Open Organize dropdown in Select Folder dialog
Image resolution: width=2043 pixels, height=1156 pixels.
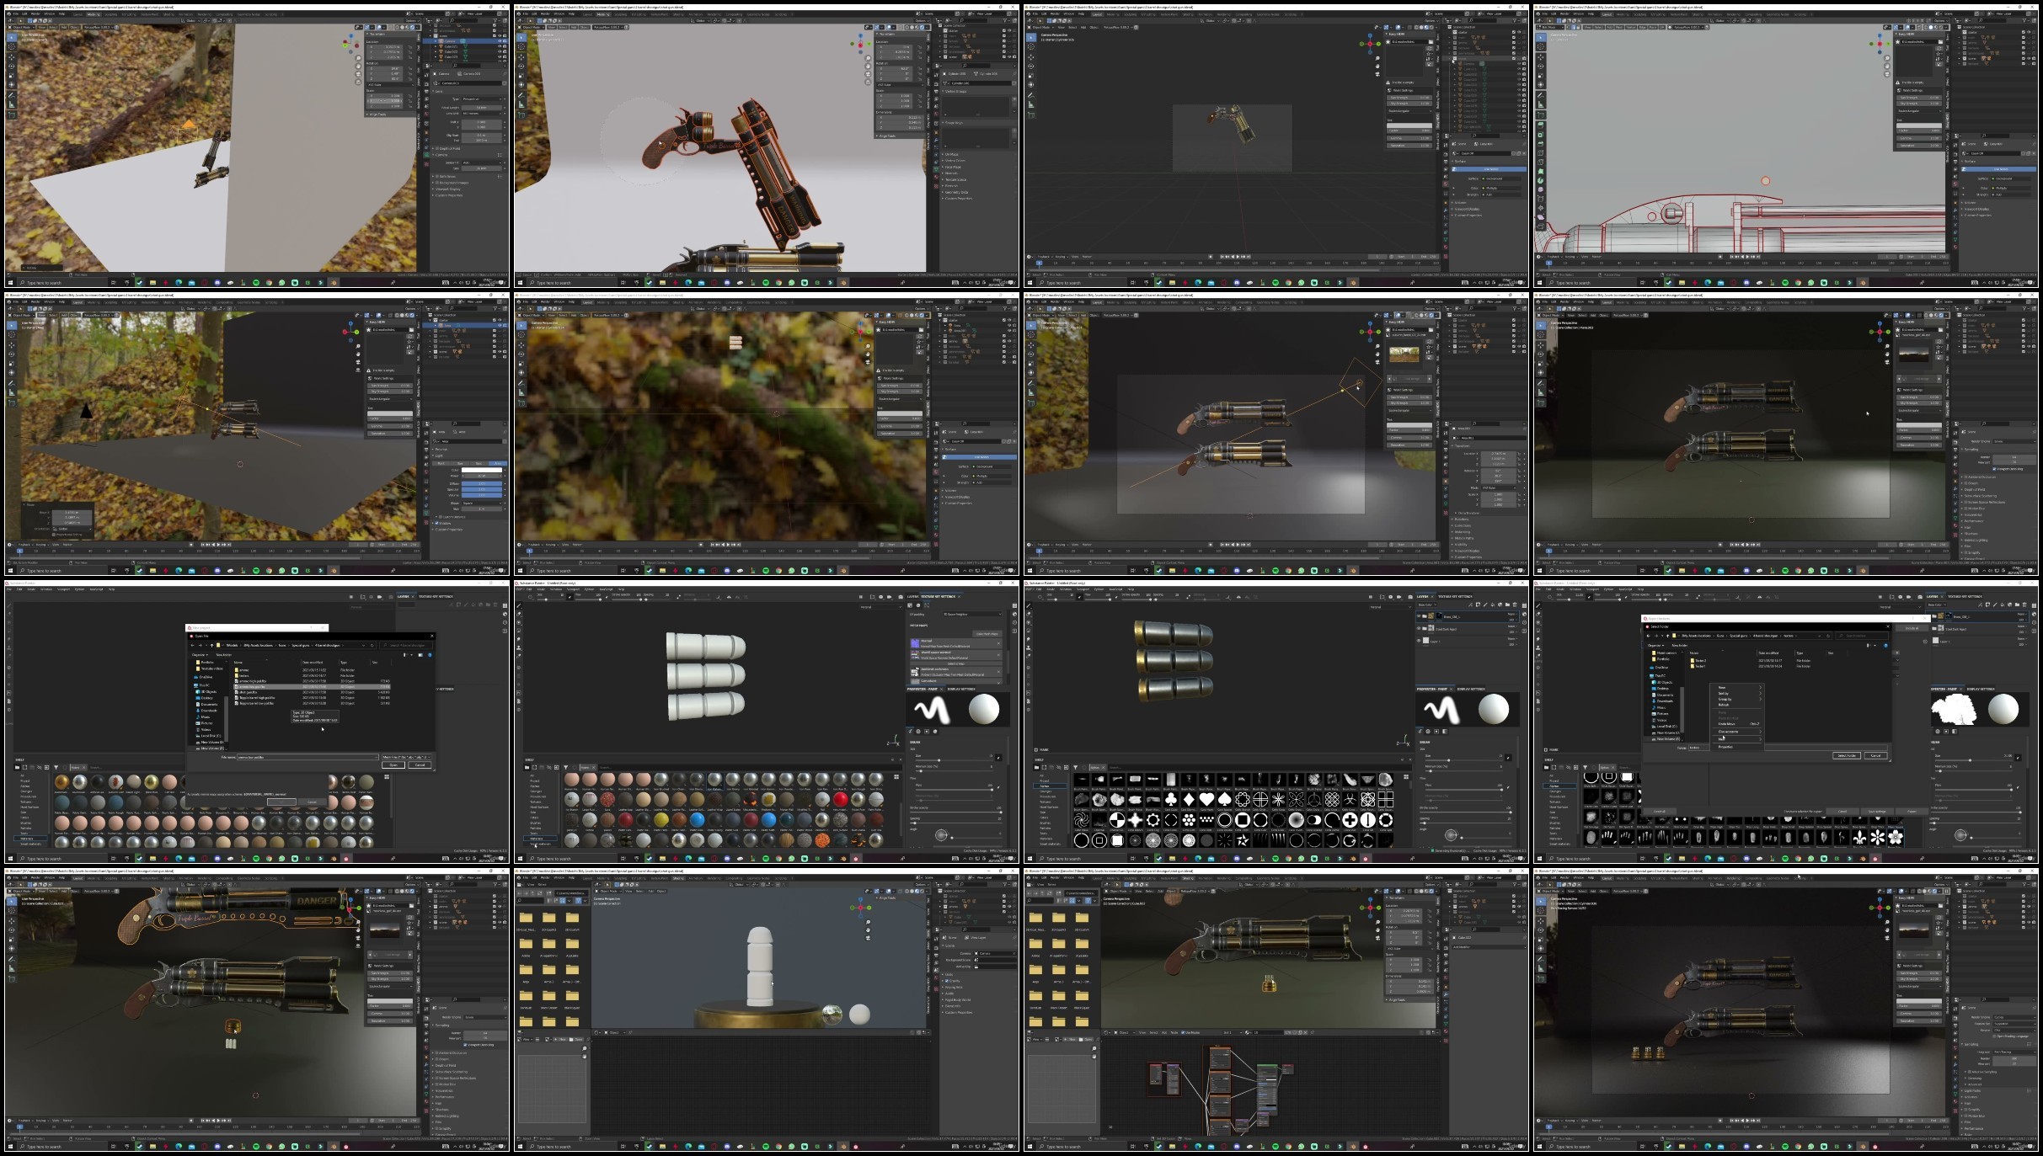point(1655,646)
